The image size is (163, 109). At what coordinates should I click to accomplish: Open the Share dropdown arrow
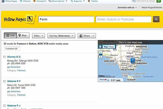[x=93, y=36]
